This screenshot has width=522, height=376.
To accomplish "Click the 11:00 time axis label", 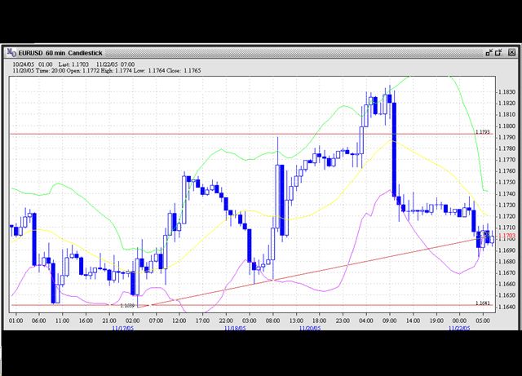I will coord(62,321).
